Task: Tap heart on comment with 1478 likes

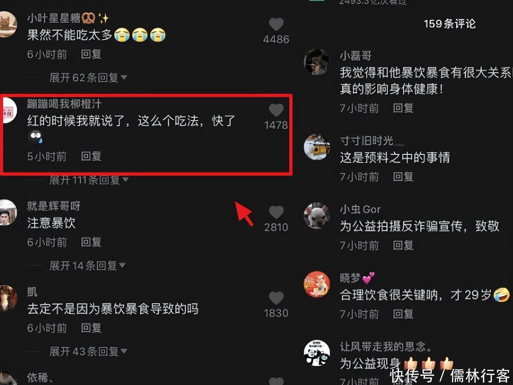Action: coord(276,110)
